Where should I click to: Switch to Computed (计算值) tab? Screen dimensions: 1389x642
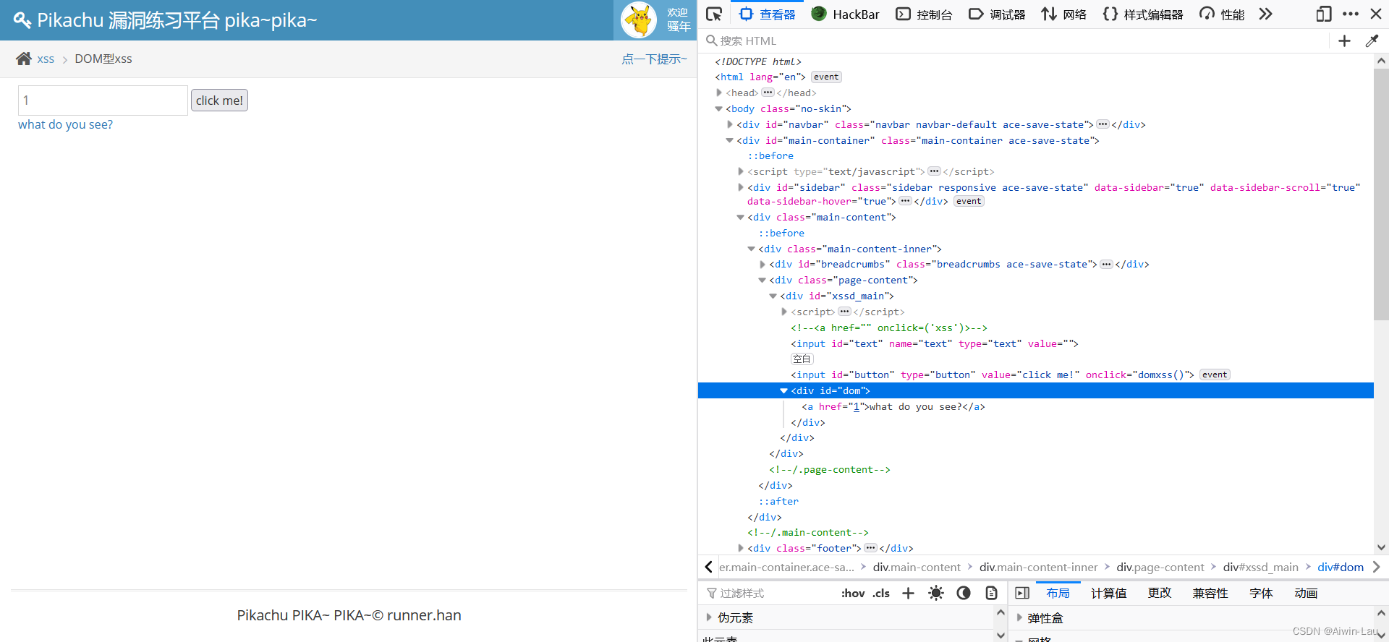click(x=1108, y=593)
